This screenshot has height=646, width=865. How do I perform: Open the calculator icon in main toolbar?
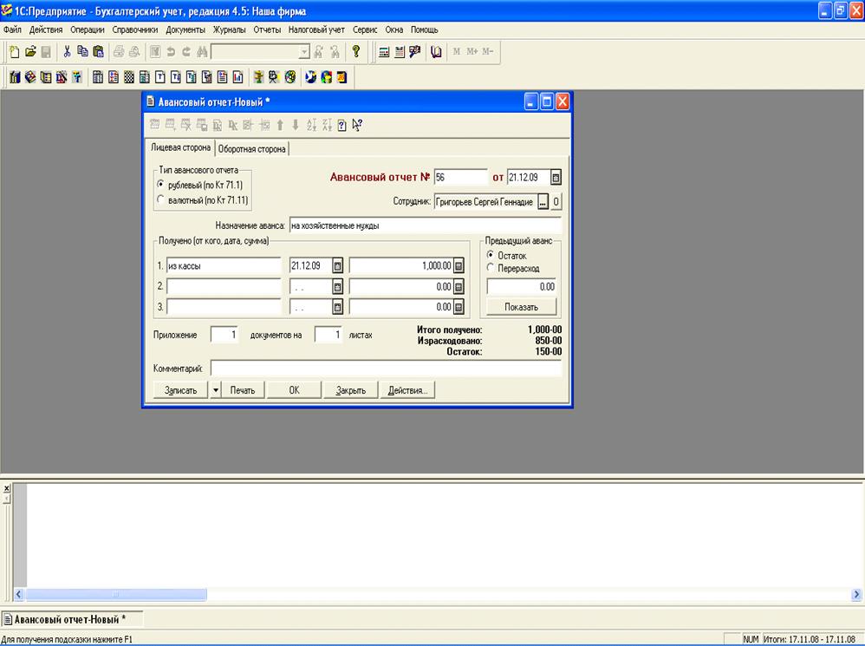(384, 52)
